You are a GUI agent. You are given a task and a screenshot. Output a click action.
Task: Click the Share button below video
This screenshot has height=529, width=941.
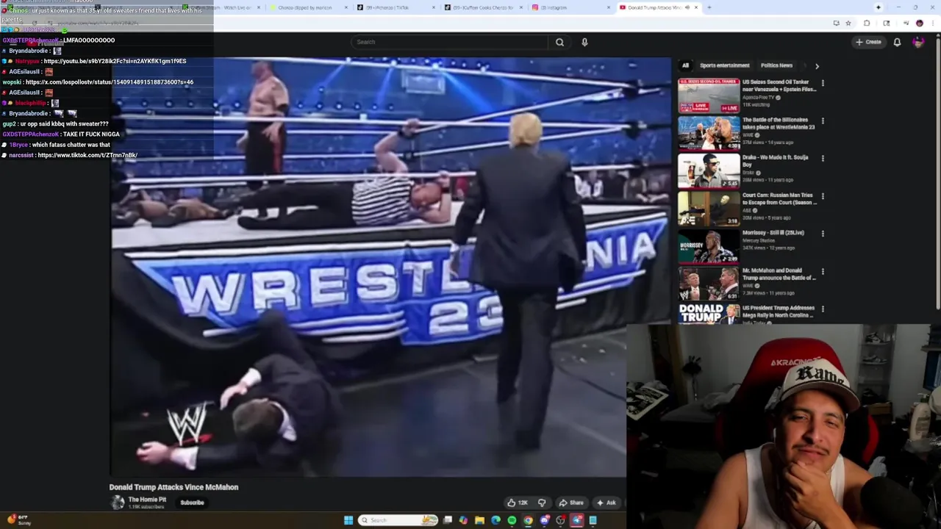pyautogui.click(x=570, y=503)
